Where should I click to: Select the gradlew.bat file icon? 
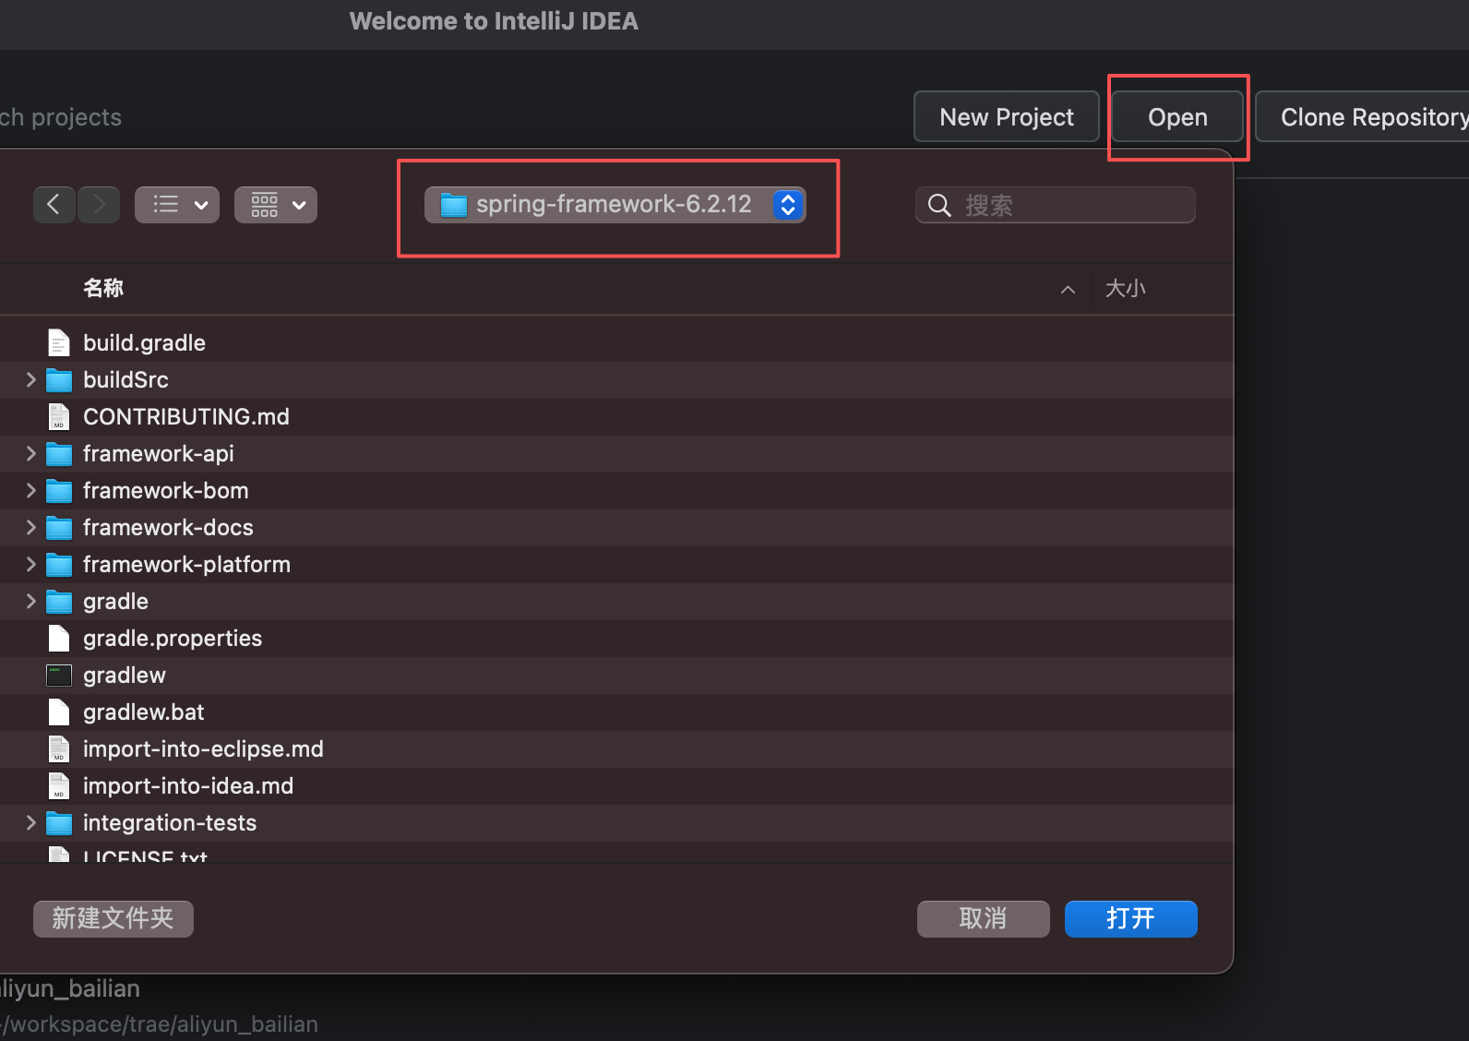pos(59,712)
